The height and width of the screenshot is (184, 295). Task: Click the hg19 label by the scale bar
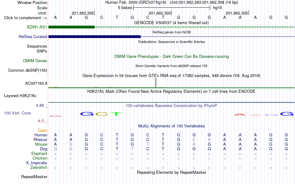tap(217, 8)
